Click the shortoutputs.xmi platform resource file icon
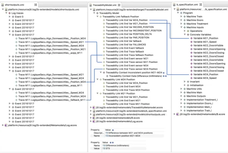 point(6,10)
